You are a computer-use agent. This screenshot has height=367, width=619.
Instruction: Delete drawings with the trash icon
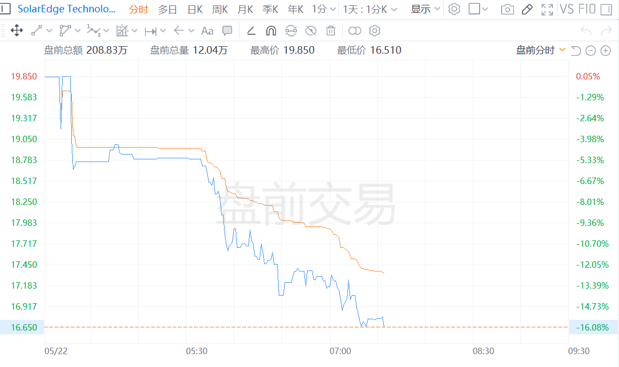click(x=331, y=31)
